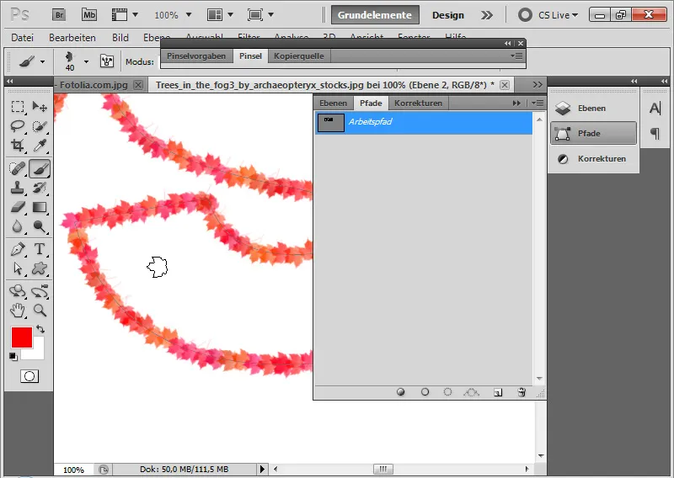The width and height of the screenshot is (674, 478).
Task: Fill path with foreground color
Action: [x=401, y=392]
